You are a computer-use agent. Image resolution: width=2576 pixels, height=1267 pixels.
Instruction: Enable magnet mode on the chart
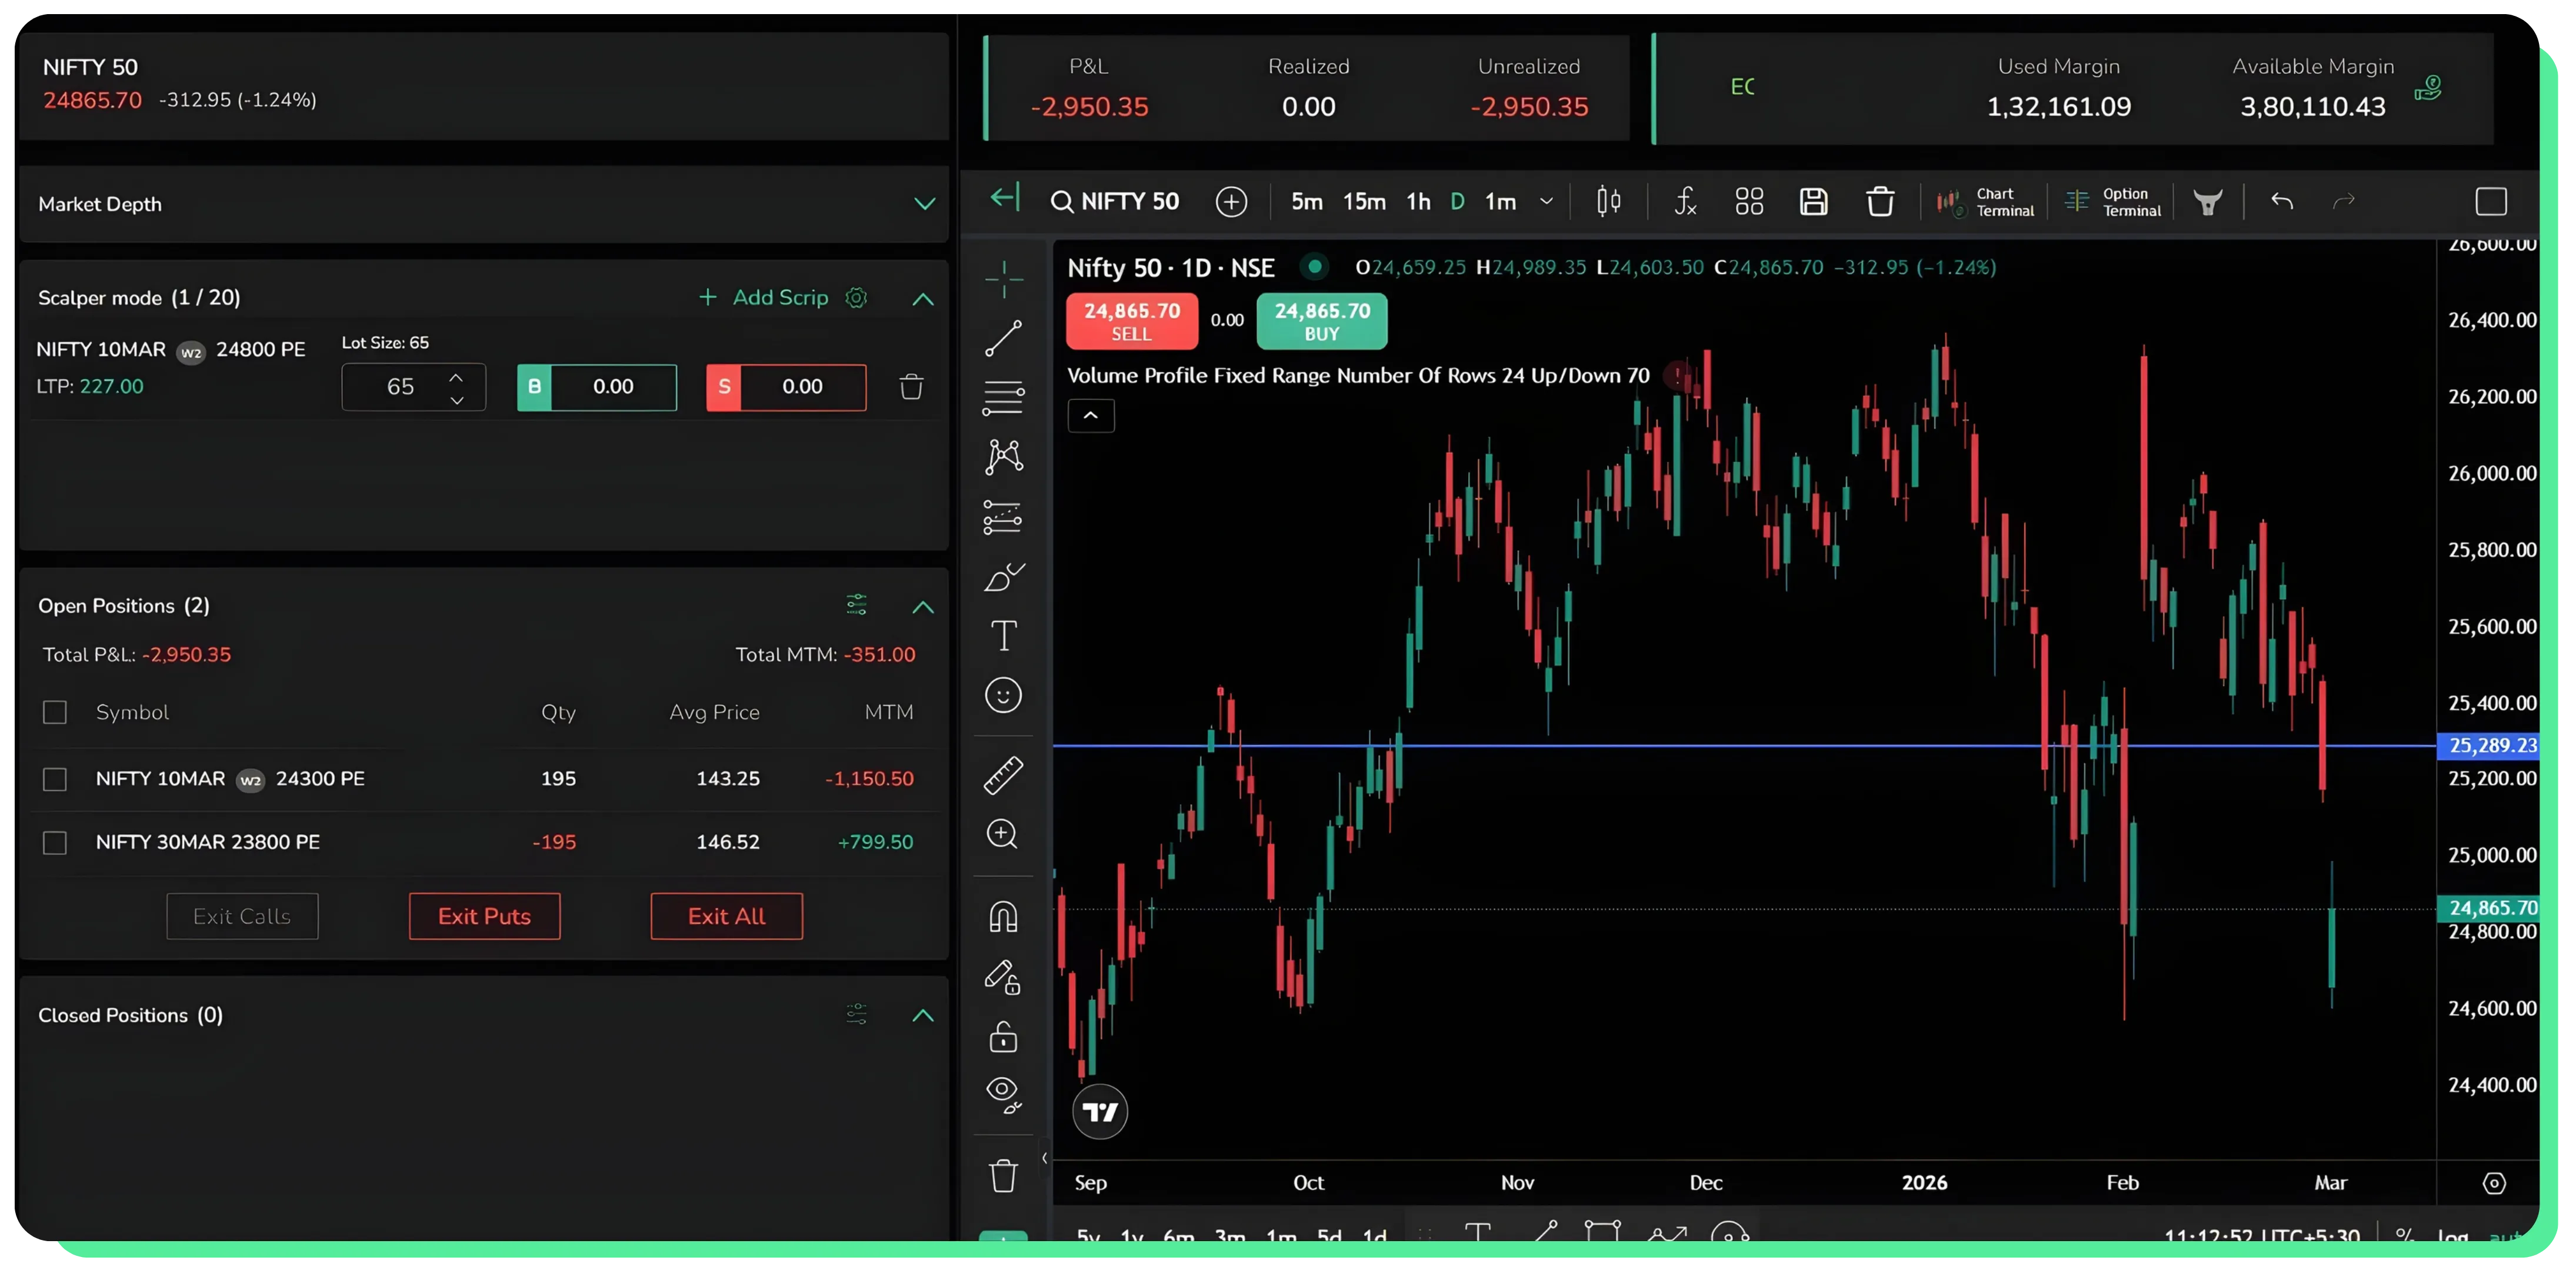click(1003, 916)
